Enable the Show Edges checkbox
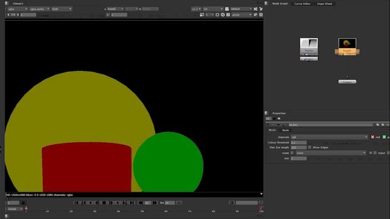390x219 pixels. [310, 147]
